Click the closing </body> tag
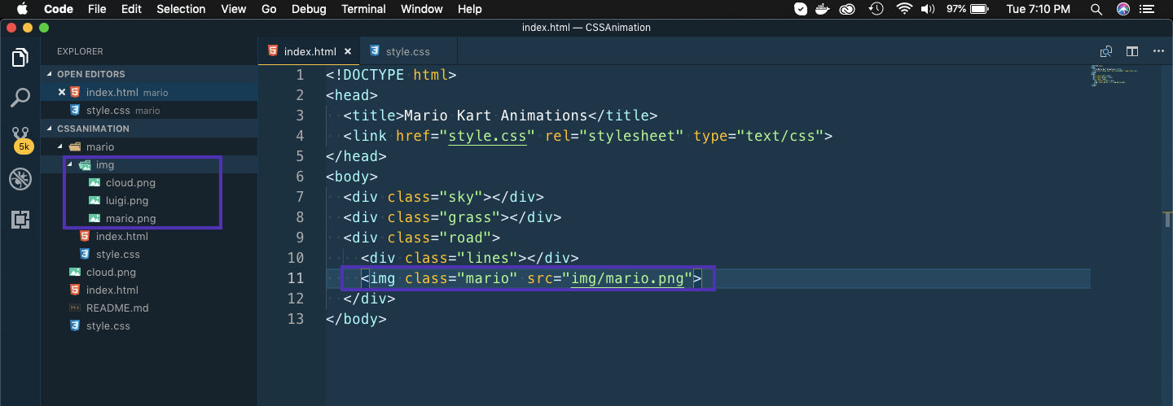Viewport: 1173px width, 406px height. click(x=356, y=319)
